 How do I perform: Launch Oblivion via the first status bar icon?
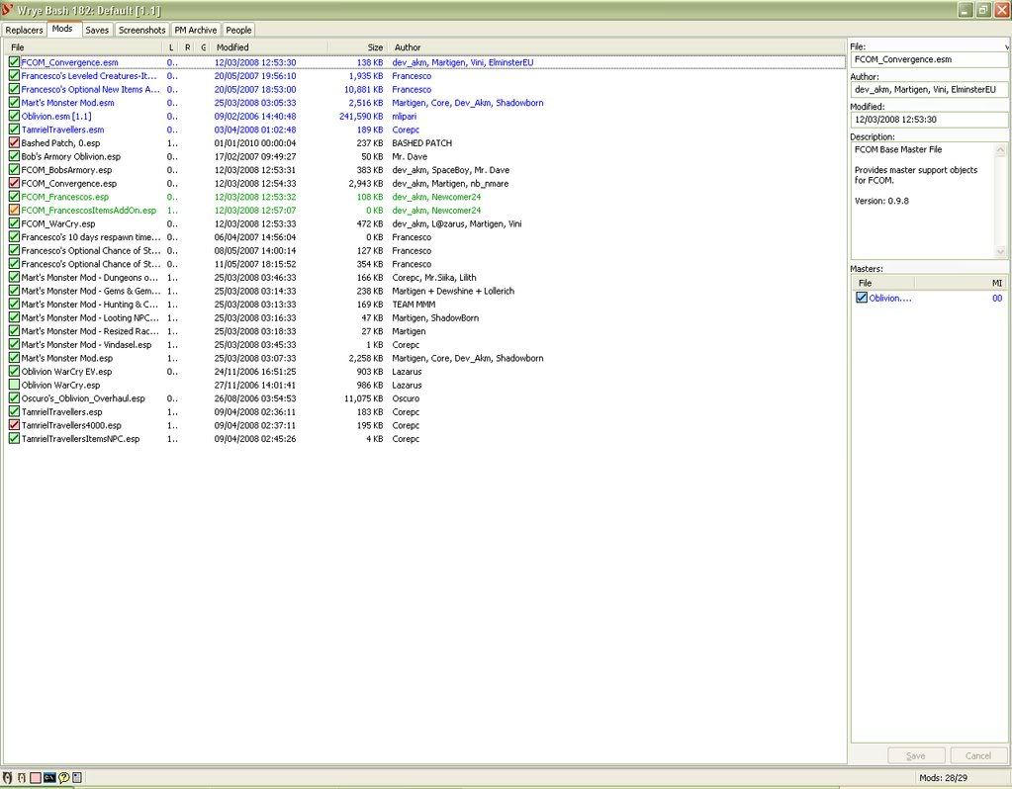8,778
